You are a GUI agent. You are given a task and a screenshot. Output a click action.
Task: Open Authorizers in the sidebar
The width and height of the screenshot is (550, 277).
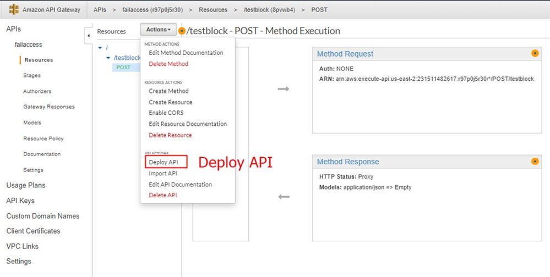(37, 91)
